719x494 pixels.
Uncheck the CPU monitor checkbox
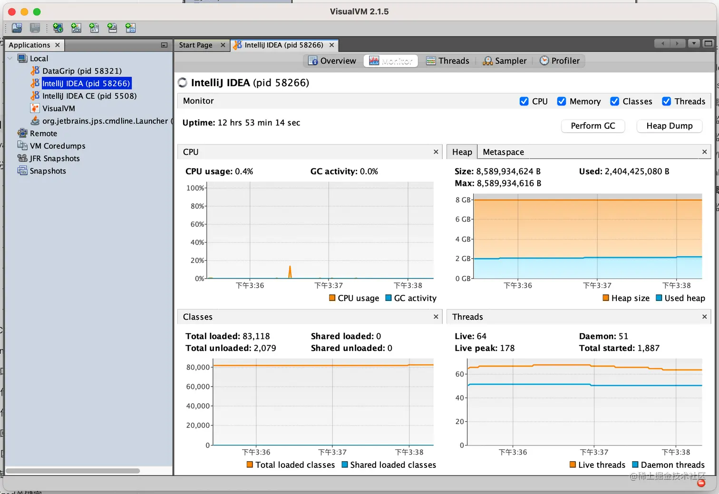pyautogui.click(x=524, y=101)
